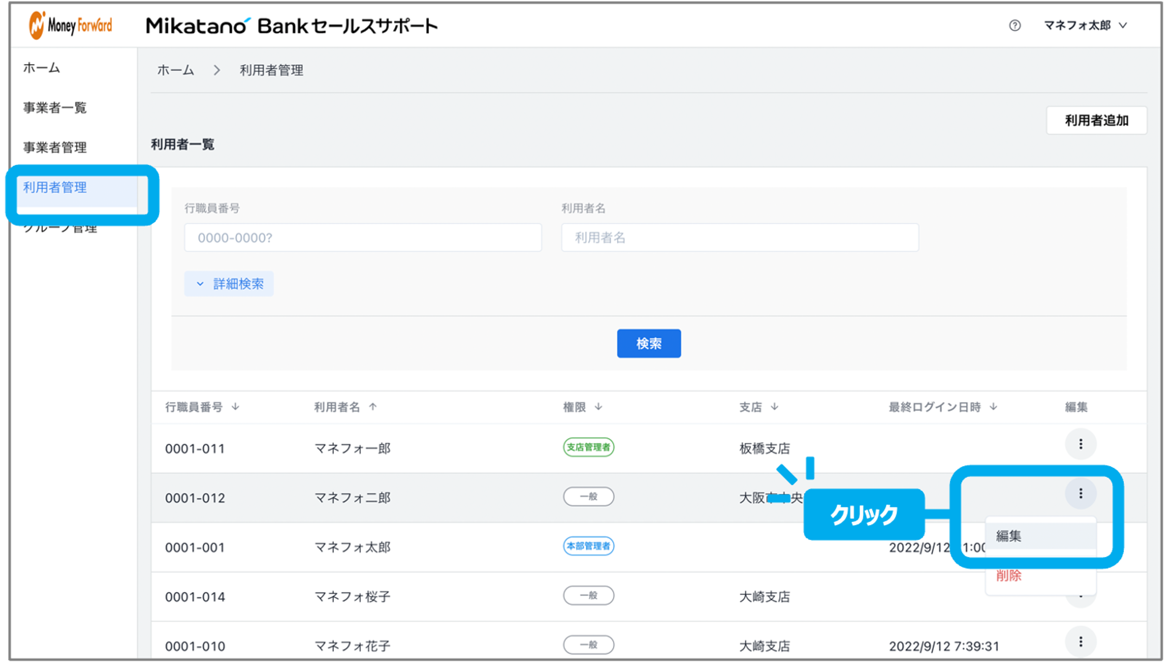Viewport: 1166px width, 666px height.
Task: Expand the 詳細検索 advanced search section
Action: (x=229, y=284)
